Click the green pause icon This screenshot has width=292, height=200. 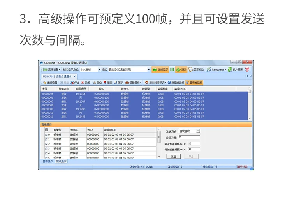[x=172, y=69]
